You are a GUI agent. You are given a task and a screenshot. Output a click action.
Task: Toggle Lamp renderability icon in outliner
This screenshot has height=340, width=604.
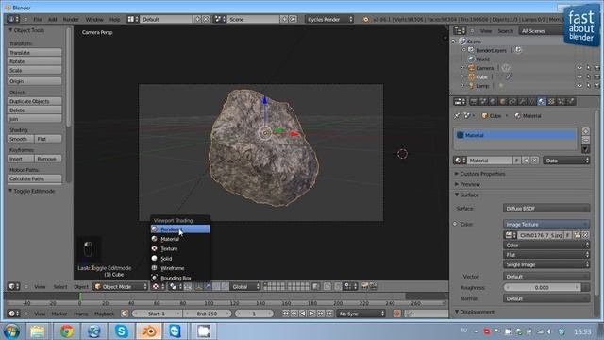[597, 86]
